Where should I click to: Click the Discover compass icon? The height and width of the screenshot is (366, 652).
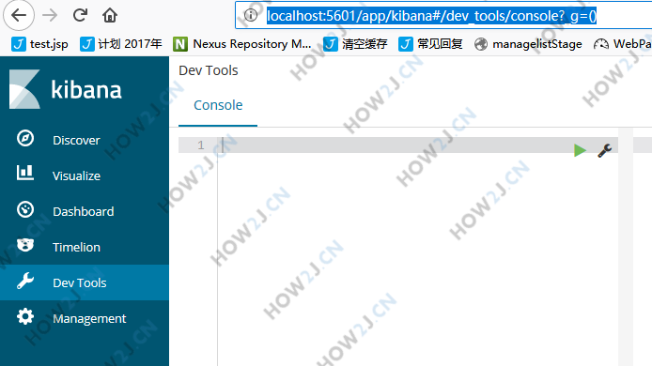(x=25, y=138)
